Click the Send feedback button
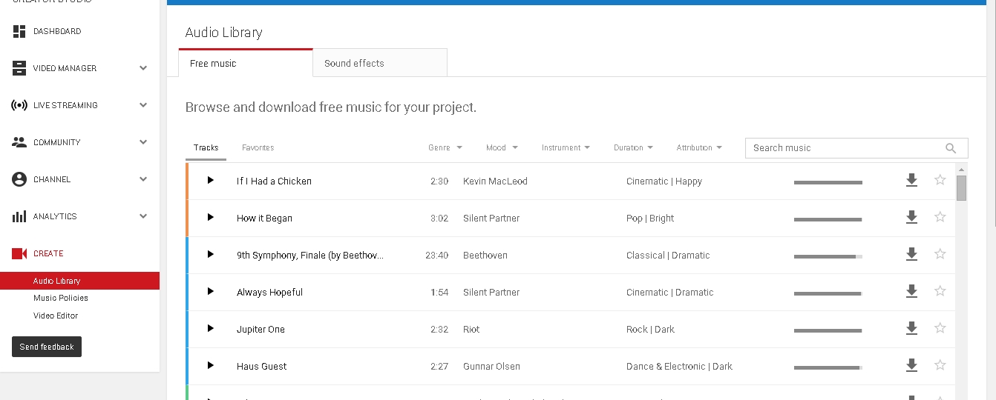The width and height of the screenshot is (996, 400). click(x=47, y=347)
